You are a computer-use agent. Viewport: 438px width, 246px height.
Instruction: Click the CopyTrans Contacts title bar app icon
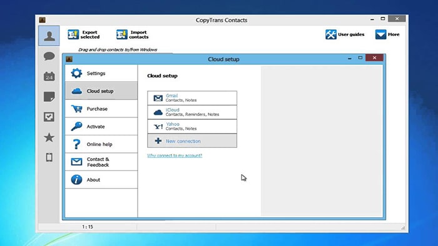tap(42, 20)
